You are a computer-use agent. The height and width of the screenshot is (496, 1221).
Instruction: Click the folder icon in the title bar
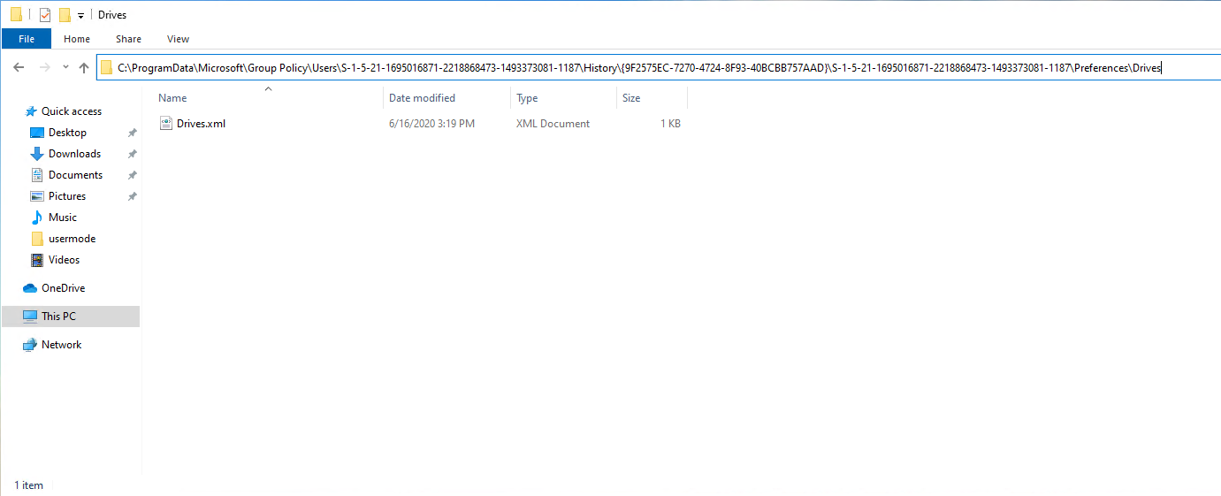(x=16, y=14)
